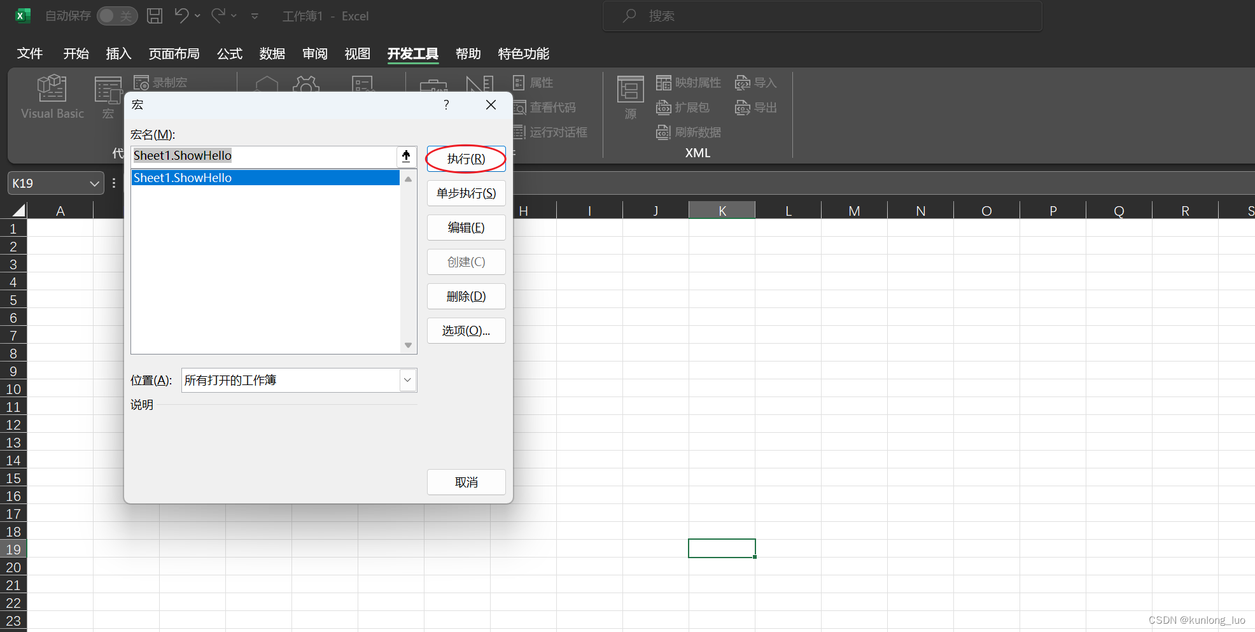Toggle the AutoSave (自动保存) switch
Viewport: 1255px width, 632px height.
tap(117, 16)
